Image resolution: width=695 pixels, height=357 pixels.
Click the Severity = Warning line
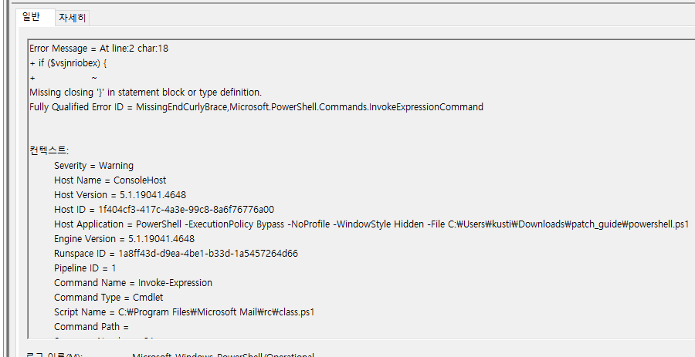pos(93,166)
